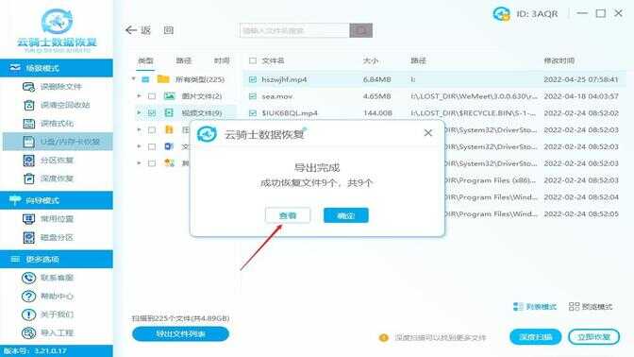Switch to the 时间 tab
This screenshot has height=357, width=634.
222,60
